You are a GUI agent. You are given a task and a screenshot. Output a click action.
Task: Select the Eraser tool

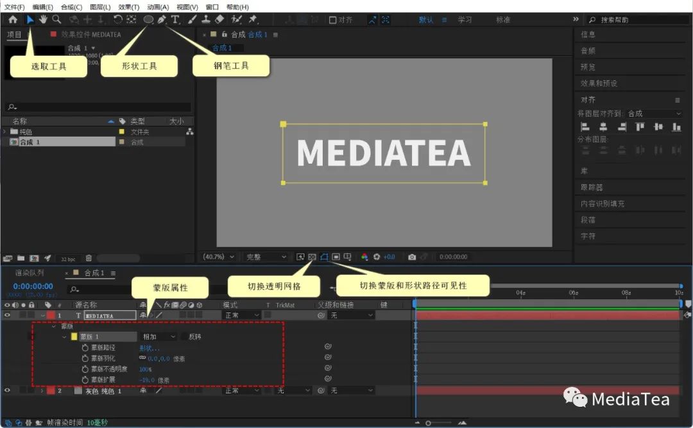(219, 19)
